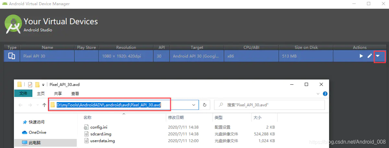389x148 pixels.
Task: Sort devices by Size on Disk column
Action: [x=306, y=47]
